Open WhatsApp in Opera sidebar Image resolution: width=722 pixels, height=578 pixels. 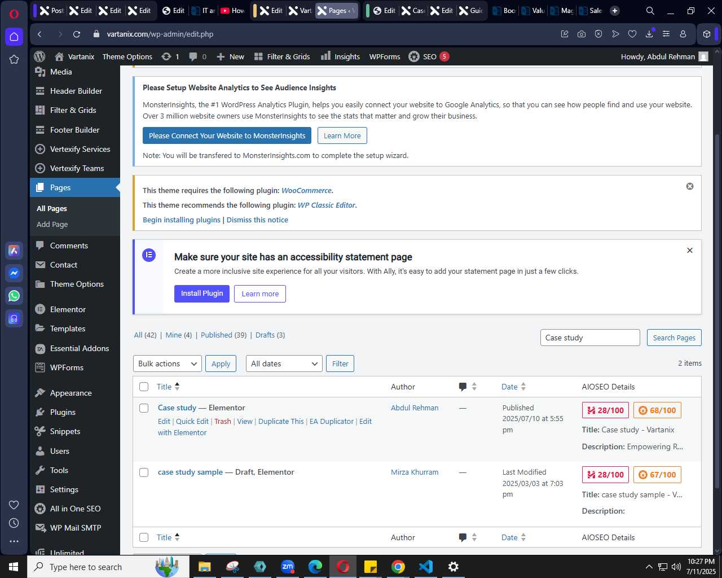click(14, 296)
